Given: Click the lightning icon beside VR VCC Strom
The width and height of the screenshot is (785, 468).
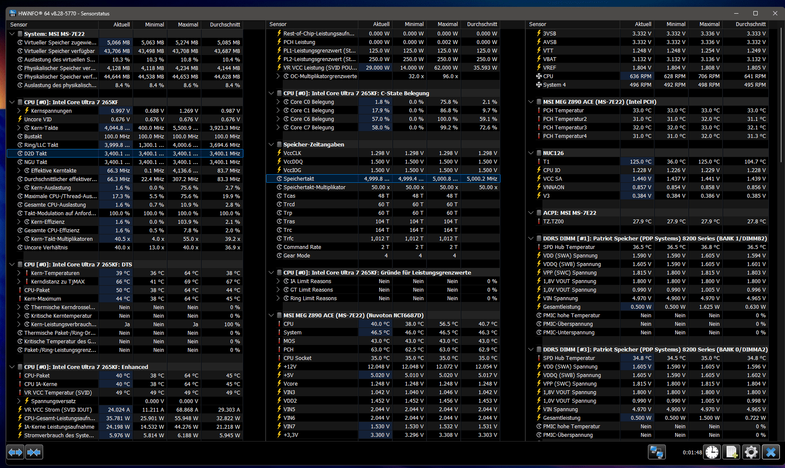Looking at the screenshot, I should [x=20, y=409].
